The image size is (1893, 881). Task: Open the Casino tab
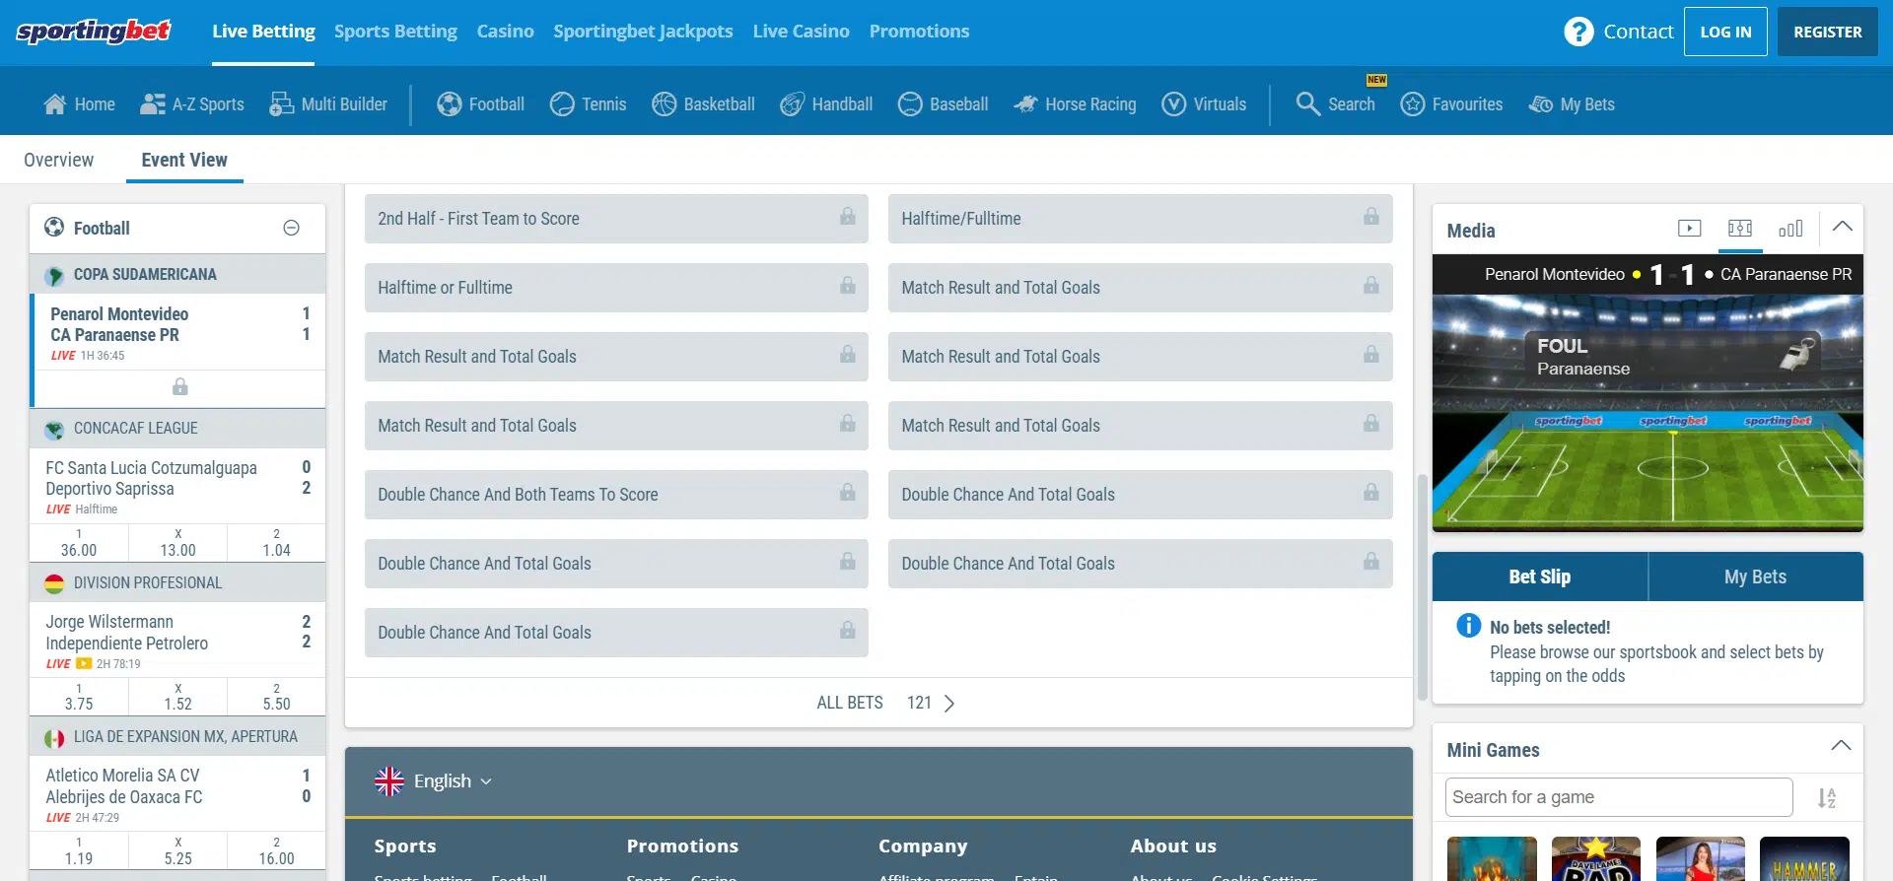coord(505,32)
